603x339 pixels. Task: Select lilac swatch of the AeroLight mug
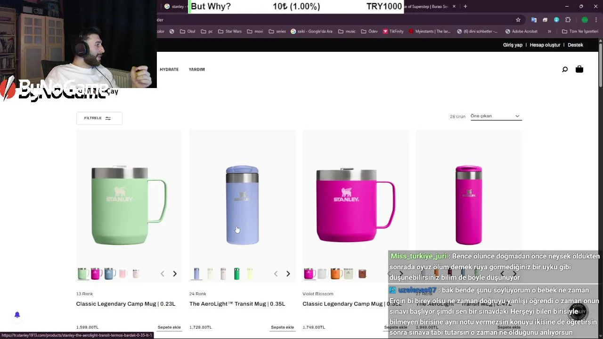click(x=196, y=274)
